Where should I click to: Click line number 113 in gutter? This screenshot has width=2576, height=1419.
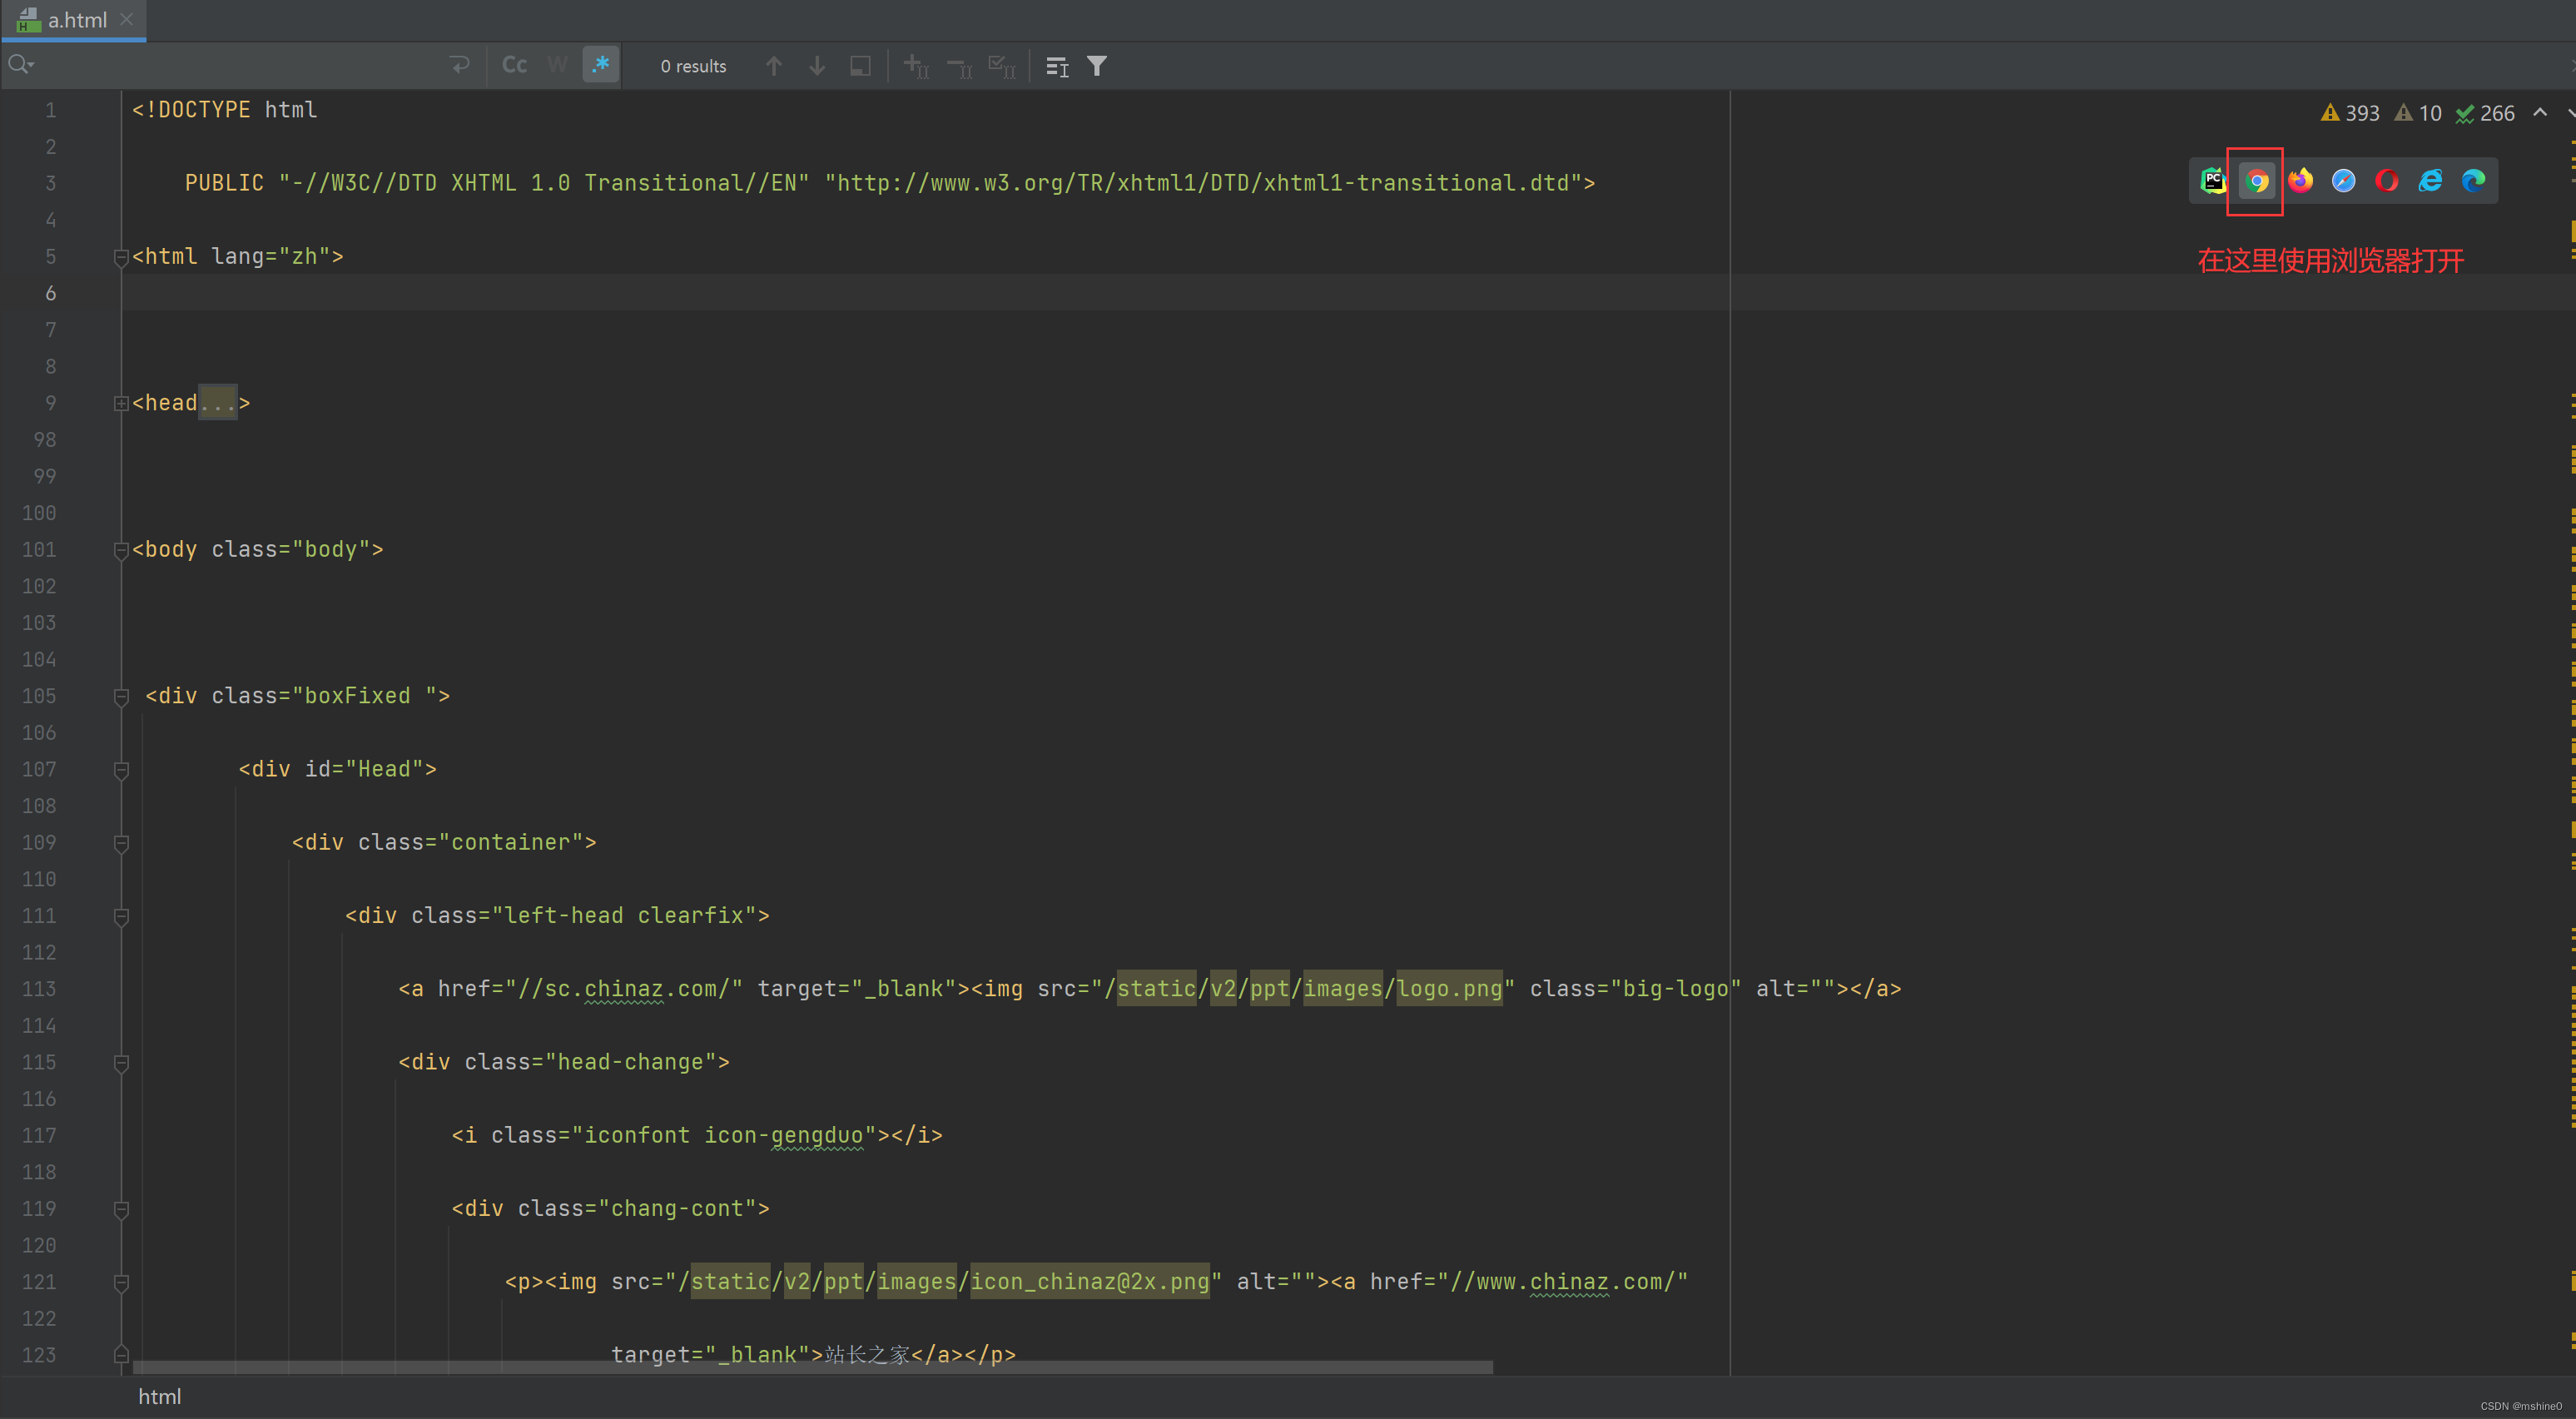click(39, 989)
